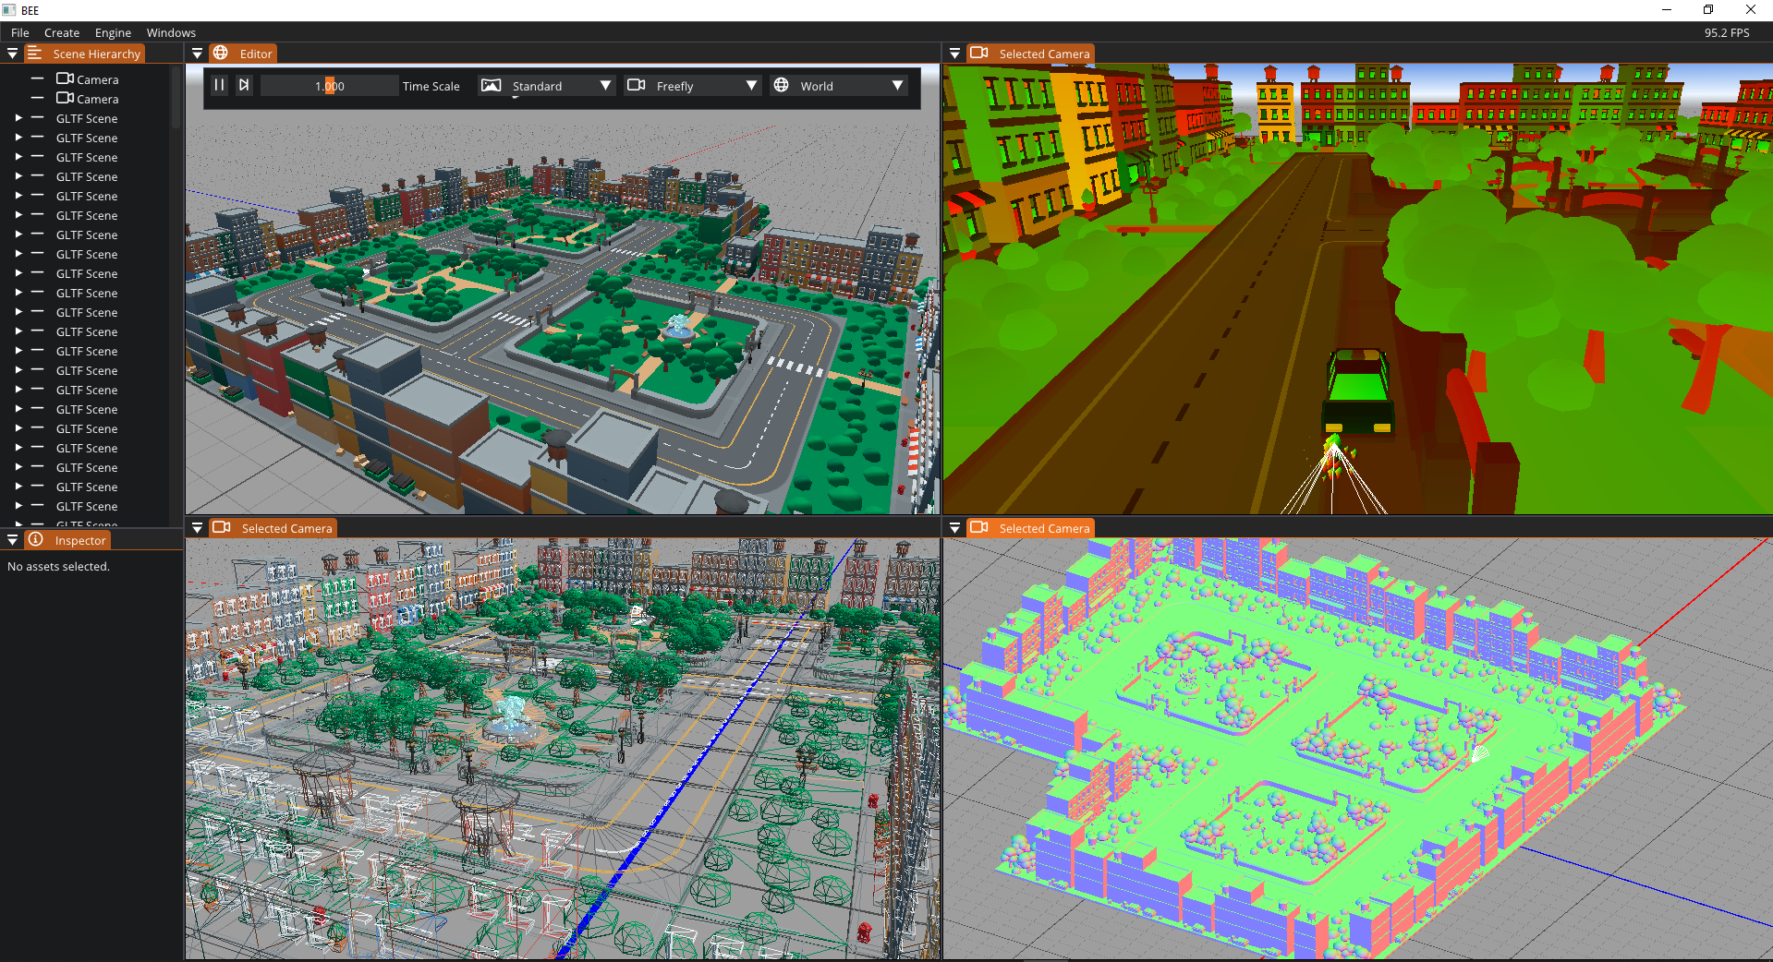Click the Standard render mode image icon

(x=491, y=85)
